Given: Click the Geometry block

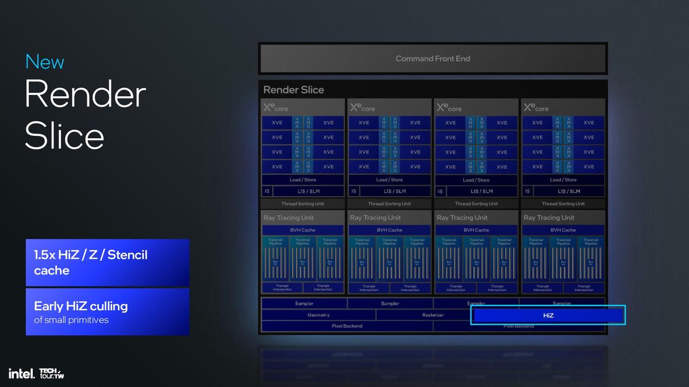Looking at the screenshot, I should pyautogui.click(x=319, y=315).
